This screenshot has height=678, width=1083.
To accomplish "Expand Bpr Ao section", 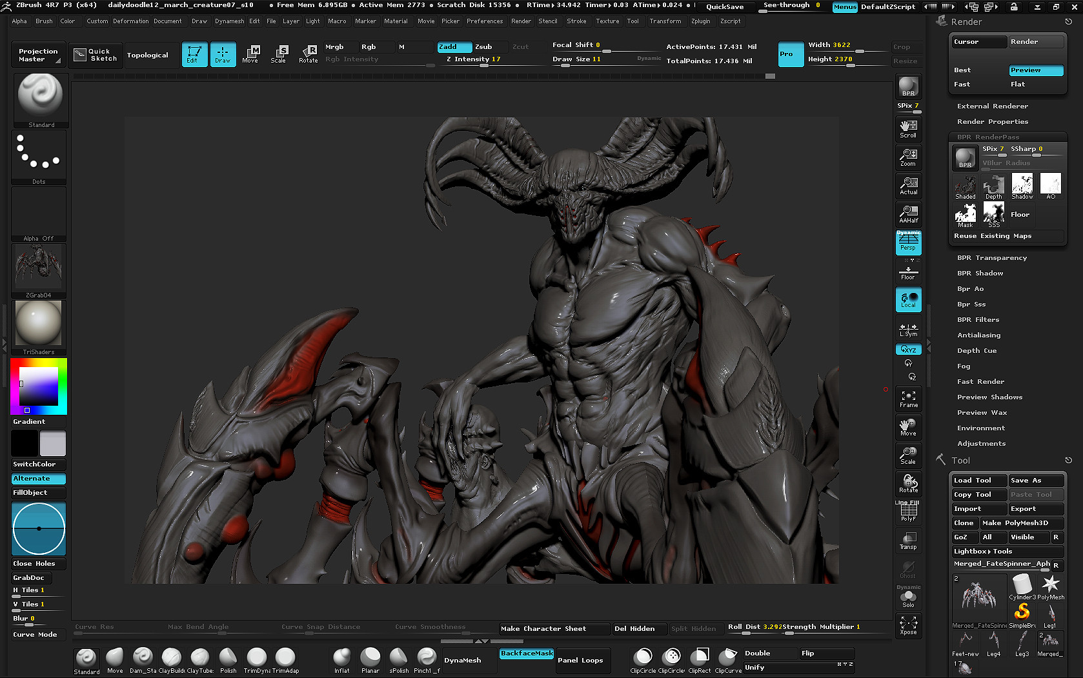I will coord(970,289).
